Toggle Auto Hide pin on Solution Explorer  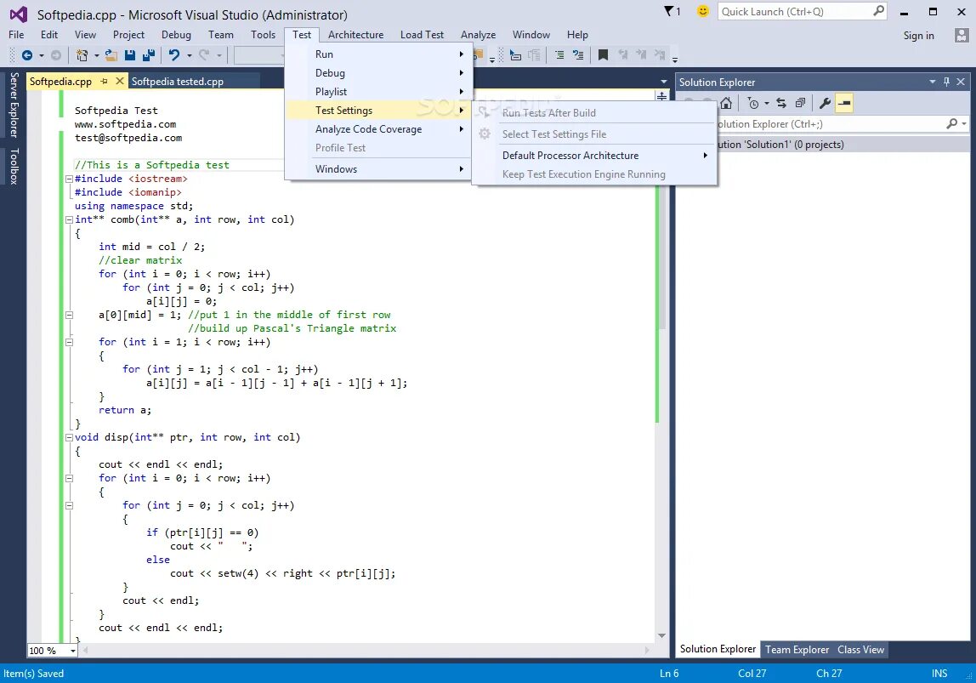[x=947, y=82]
